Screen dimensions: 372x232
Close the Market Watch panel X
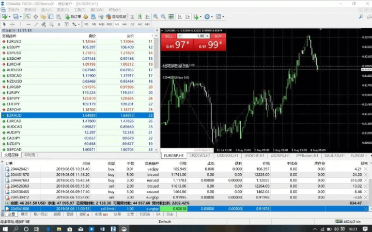tap(157, 30)
